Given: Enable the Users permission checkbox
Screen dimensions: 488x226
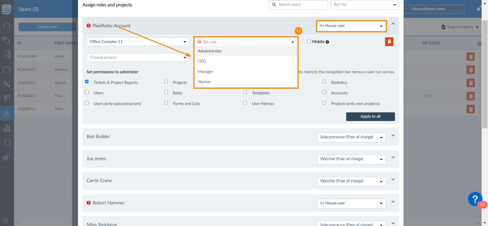Looking at the screenshot, I should (x=87, y=92).
